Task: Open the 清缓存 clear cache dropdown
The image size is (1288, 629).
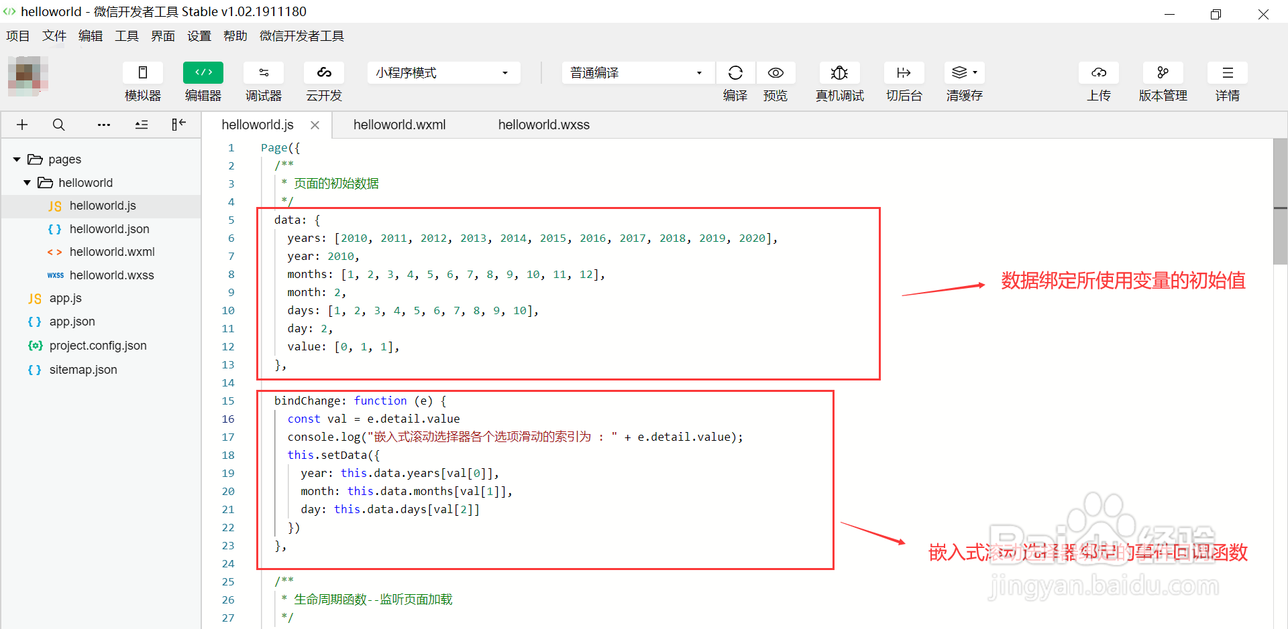Action: pyautogui.click(x=965, y=72)
